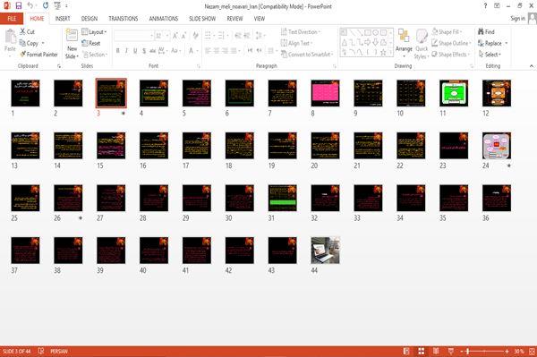Open the Layout dropdown
This screenshot has width=537, height=357.
94,32
